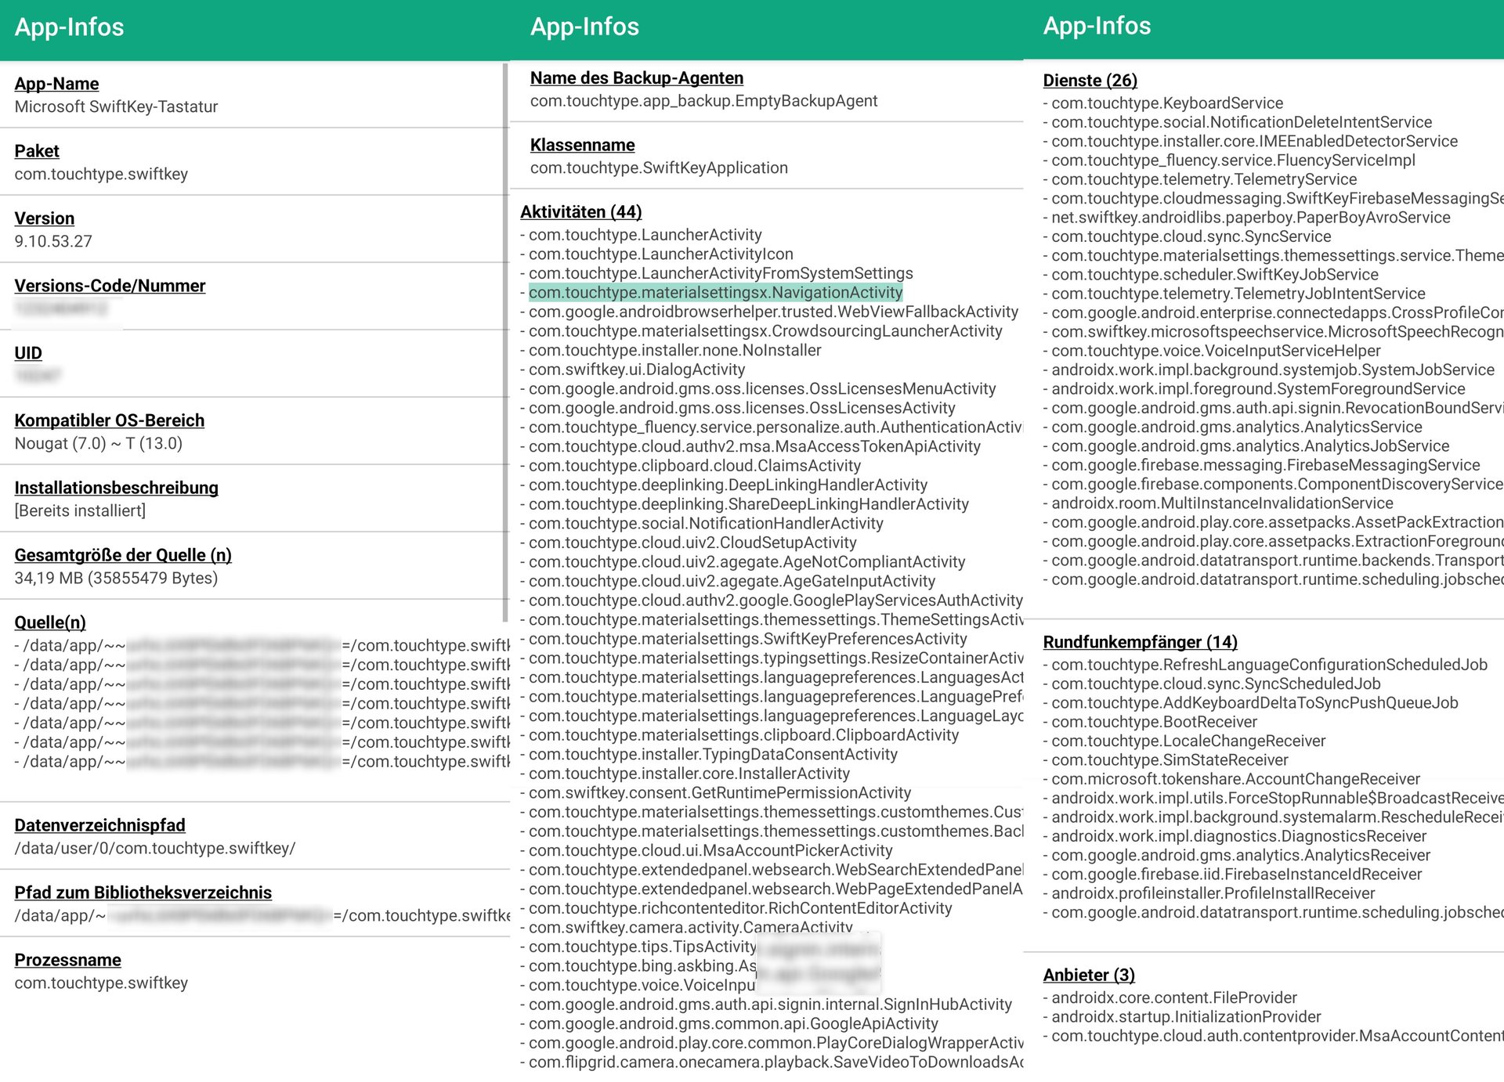Expand the Dienste (26) section heading
Image resolution: width=1504 pixels, height=1082 pixels.
pyautogui.click(x=1090, y=81)
